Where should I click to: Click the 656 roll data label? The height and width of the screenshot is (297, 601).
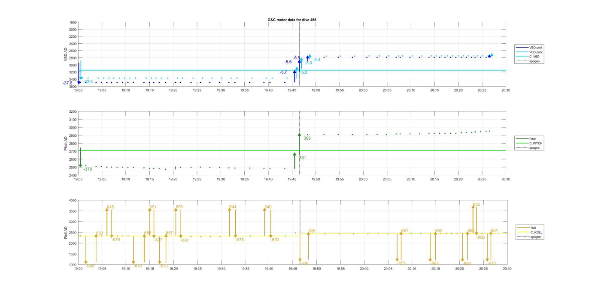tap(148, 233)
